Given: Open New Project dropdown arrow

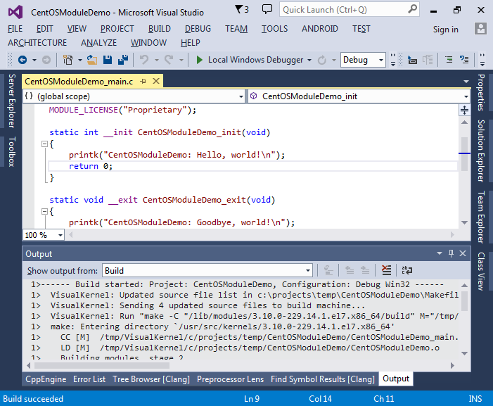Looking at the screenshot, I should click(80, 60).
